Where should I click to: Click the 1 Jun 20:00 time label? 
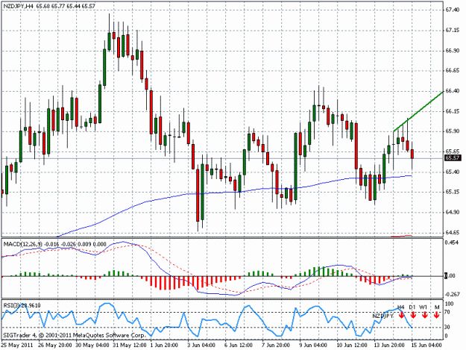[x=164, y=345]
